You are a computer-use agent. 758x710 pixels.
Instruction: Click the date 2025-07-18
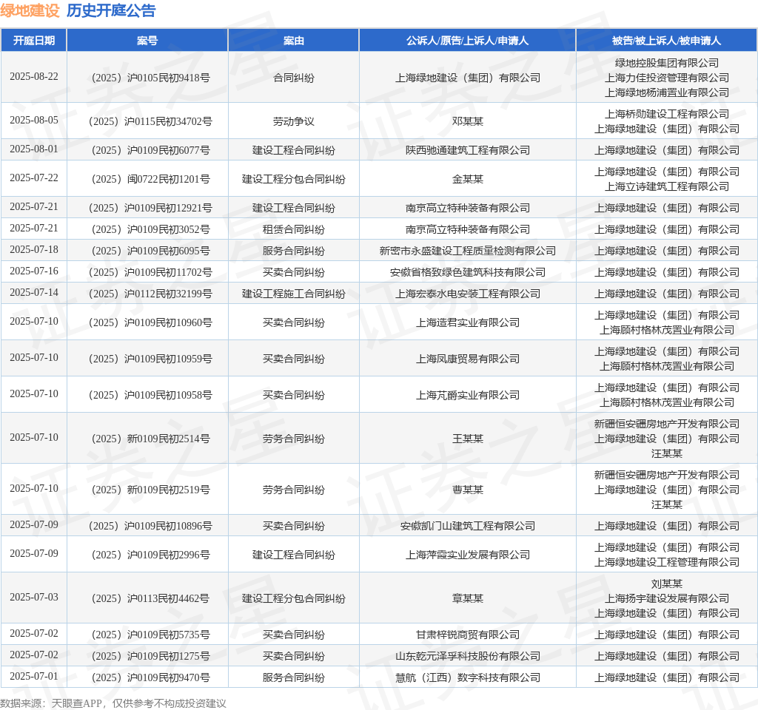[34, 250]
